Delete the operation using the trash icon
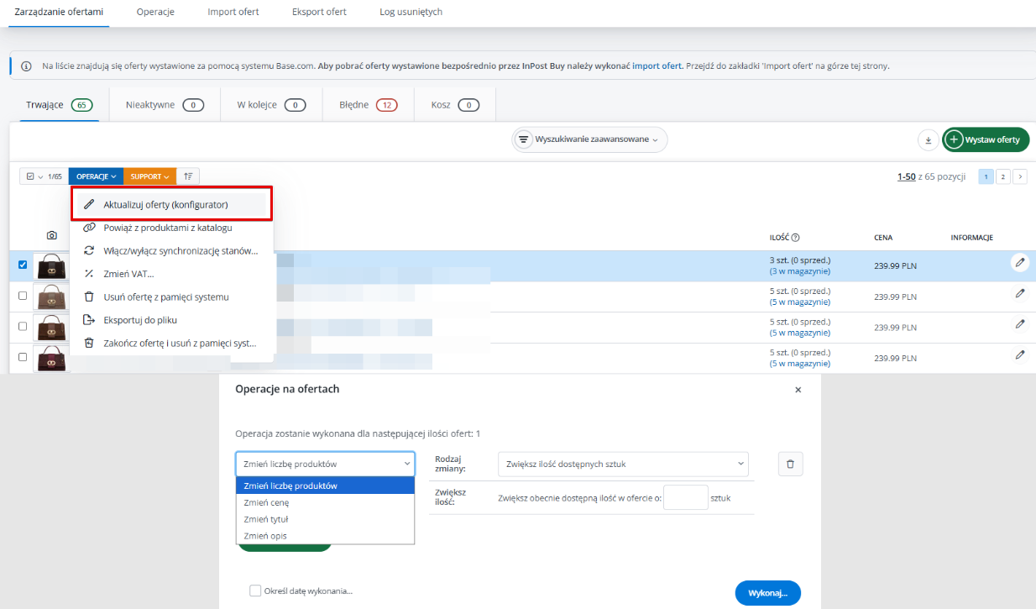Screen dimensions: 1036x609 tap(790, 464)
